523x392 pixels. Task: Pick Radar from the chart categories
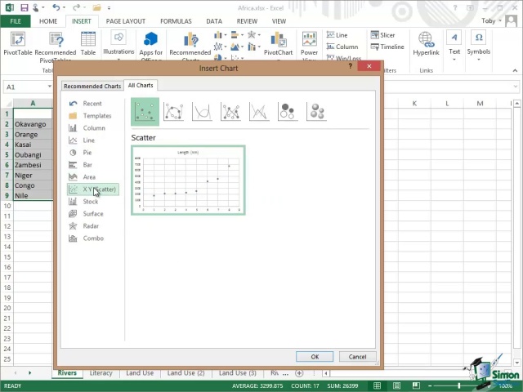click(x=90, y=226)
